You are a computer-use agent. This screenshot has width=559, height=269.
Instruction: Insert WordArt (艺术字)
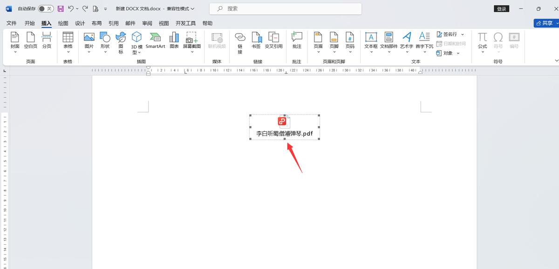(x=407, y=42)
